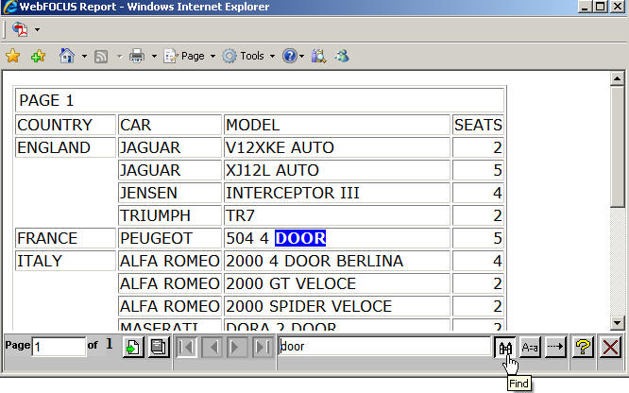Expand the Print options dropdown arrow
This screenshot has width=629, height=393.
pyautogui.click(x=154, y=56)
